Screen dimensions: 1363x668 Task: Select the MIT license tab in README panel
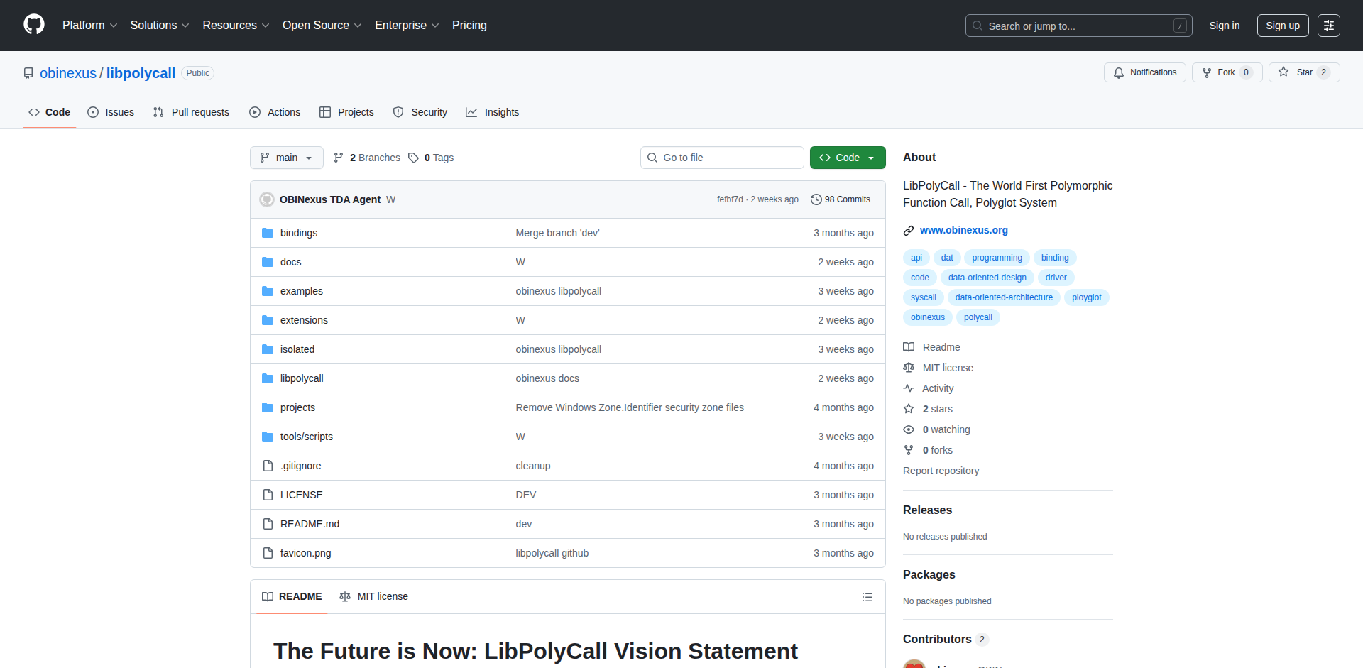(x=374, y=596)
